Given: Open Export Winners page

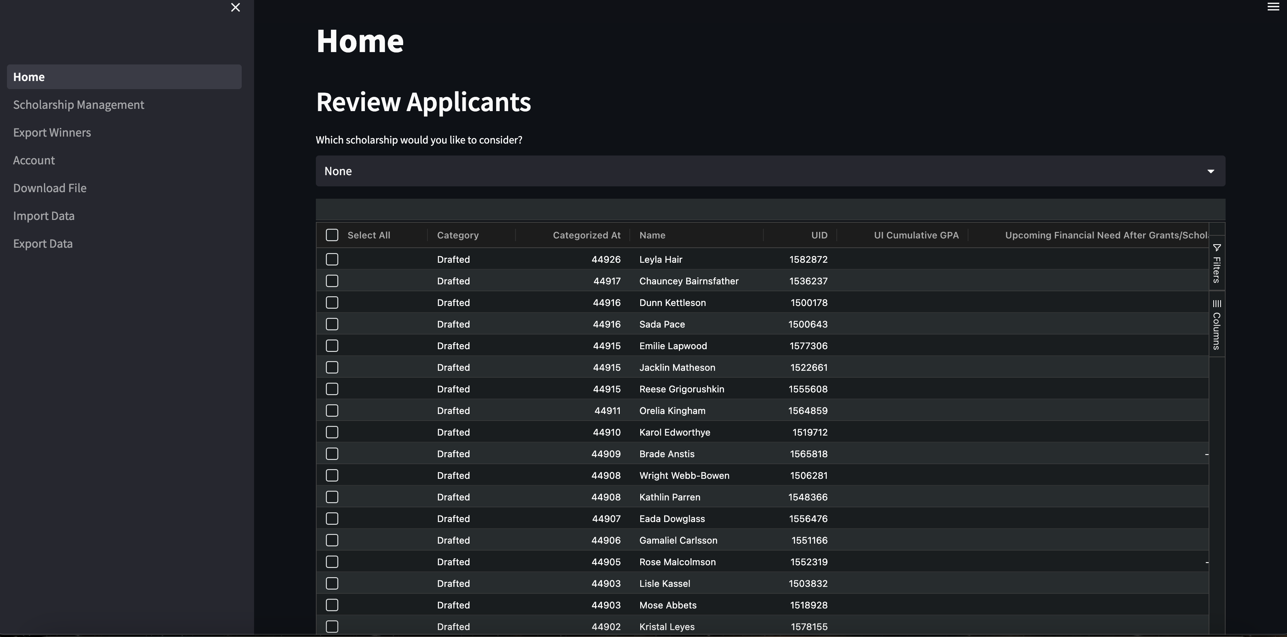Looking at the screenshot, I should click(x=52, y=133).
